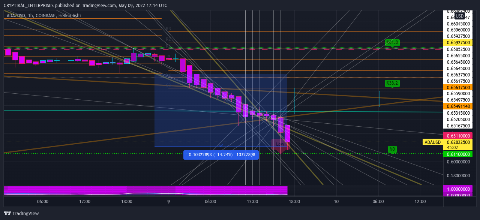Click the %0 Fibonacci level tag

pos(392,149)
